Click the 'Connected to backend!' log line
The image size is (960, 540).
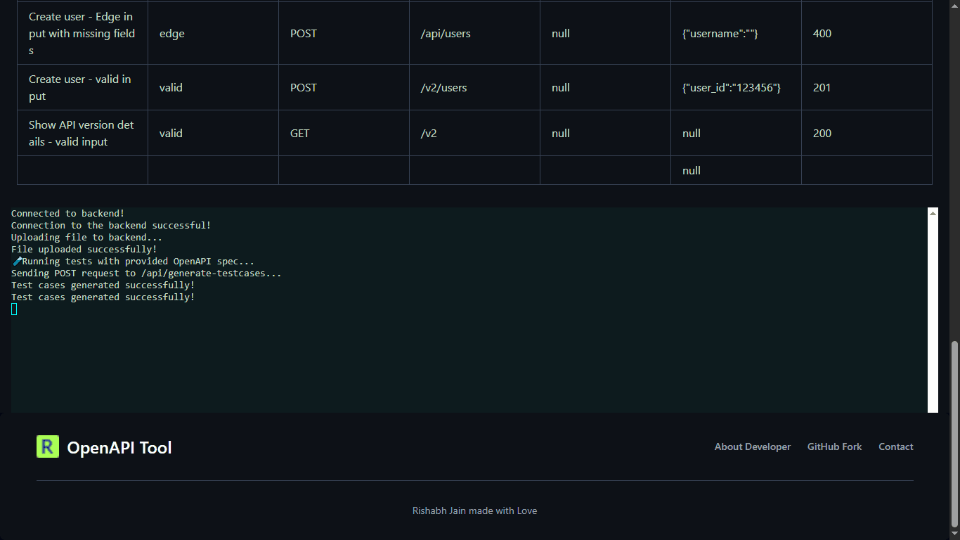pyautogui.click(x=67, y=213)
